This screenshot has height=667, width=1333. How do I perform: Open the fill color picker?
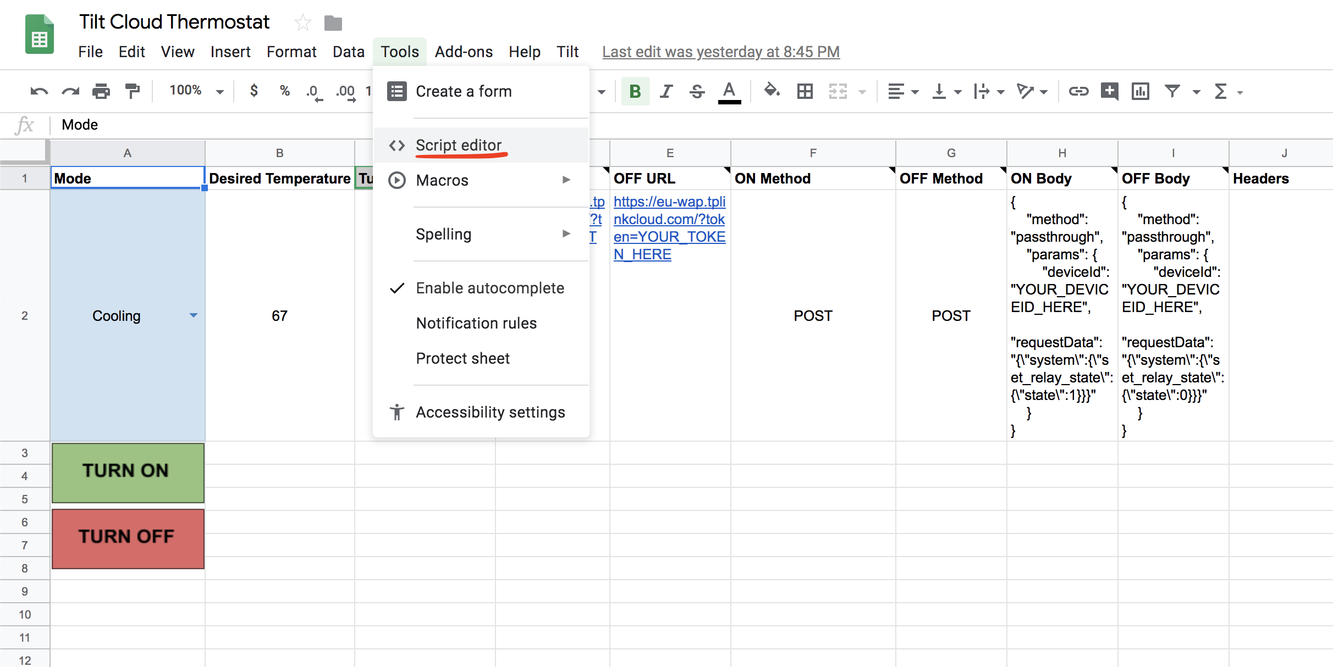tap(772, 91)
